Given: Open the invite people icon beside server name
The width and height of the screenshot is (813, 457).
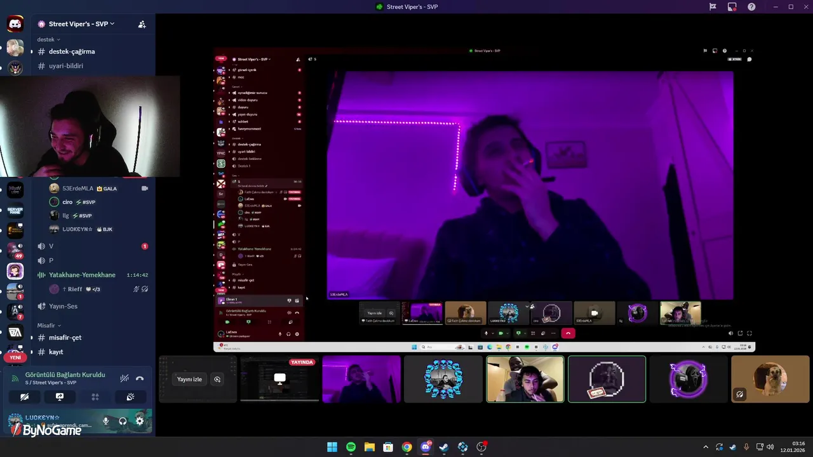Looking at the screenshot, I should click(142, 24).
